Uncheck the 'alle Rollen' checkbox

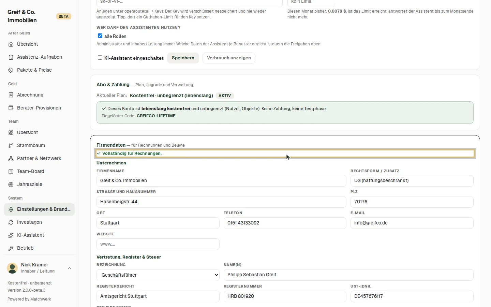click(x=100, y=36)
